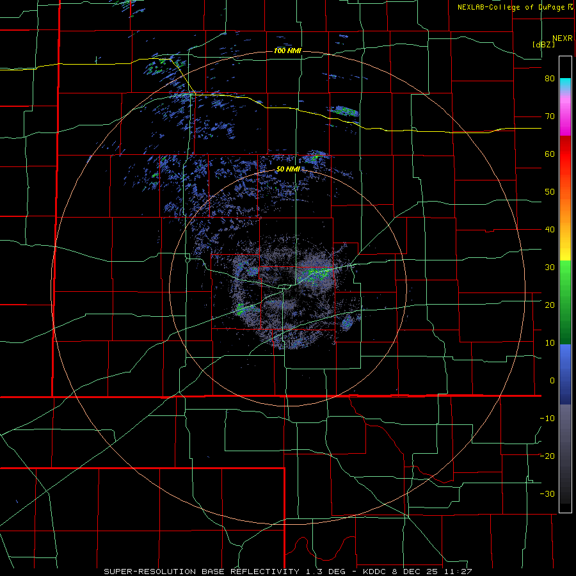Click the Super-Resolution Base Reflectivity caption
The image size is (576, 576).
pyautogui.click(x=287, y=572)
